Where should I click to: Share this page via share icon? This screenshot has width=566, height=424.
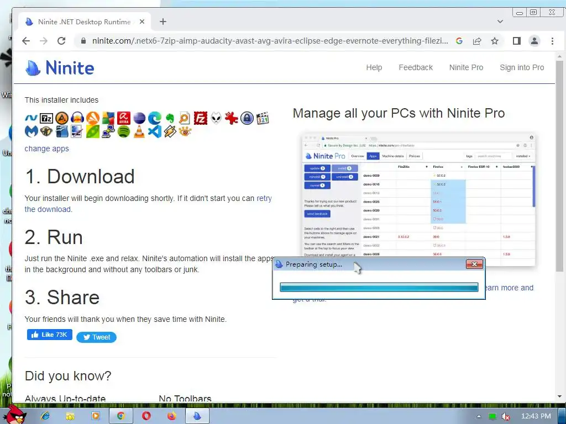pyautogui.click(x=477, y=41)
